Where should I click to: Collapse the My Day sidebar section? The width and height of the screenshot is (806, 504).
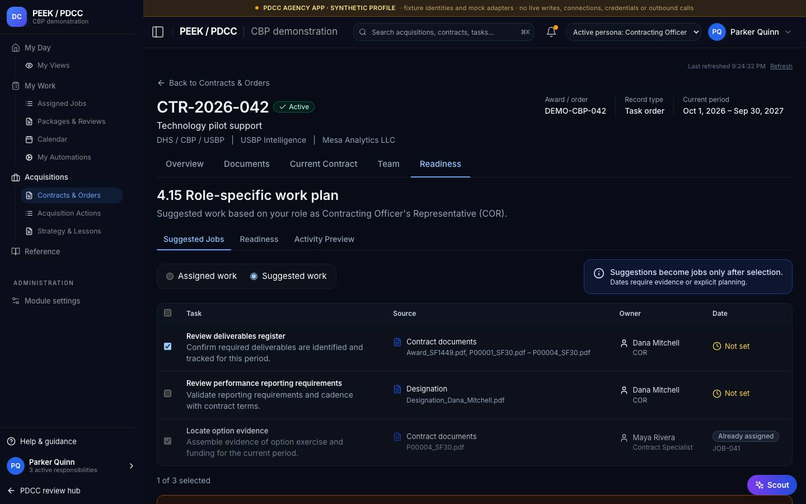(31, 48)
